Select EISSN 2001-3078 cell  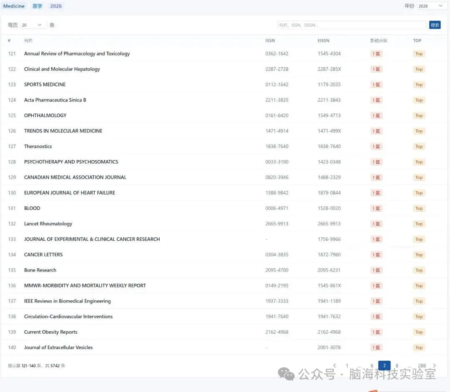(329, 347)
